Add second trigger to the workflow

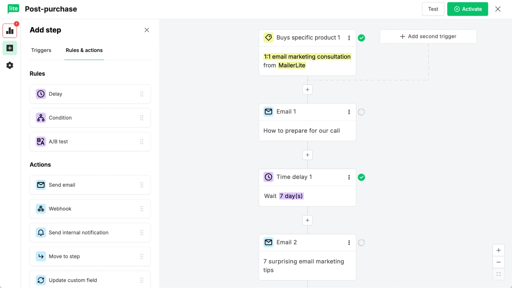pos(428,36)
